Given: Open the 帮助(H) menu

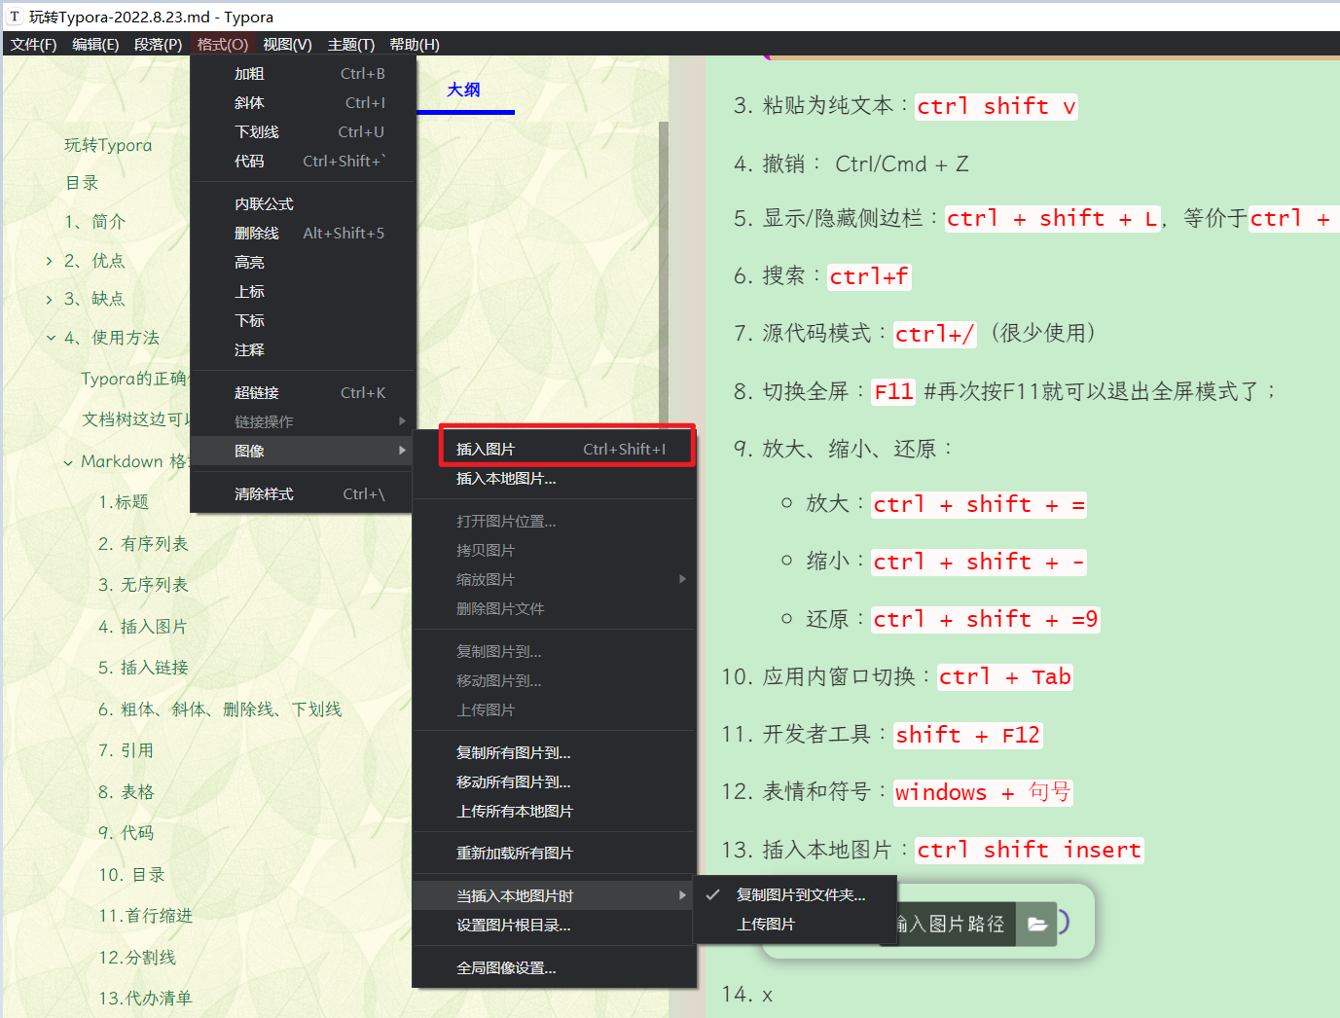Looking at the screenshot, I should [415, 44].
